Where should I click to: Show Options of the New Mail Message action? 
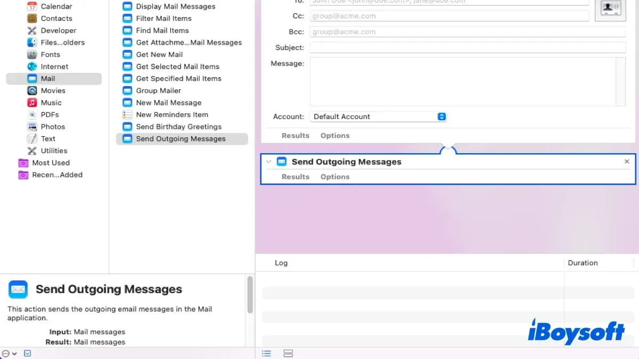click(x=335, y=136)
